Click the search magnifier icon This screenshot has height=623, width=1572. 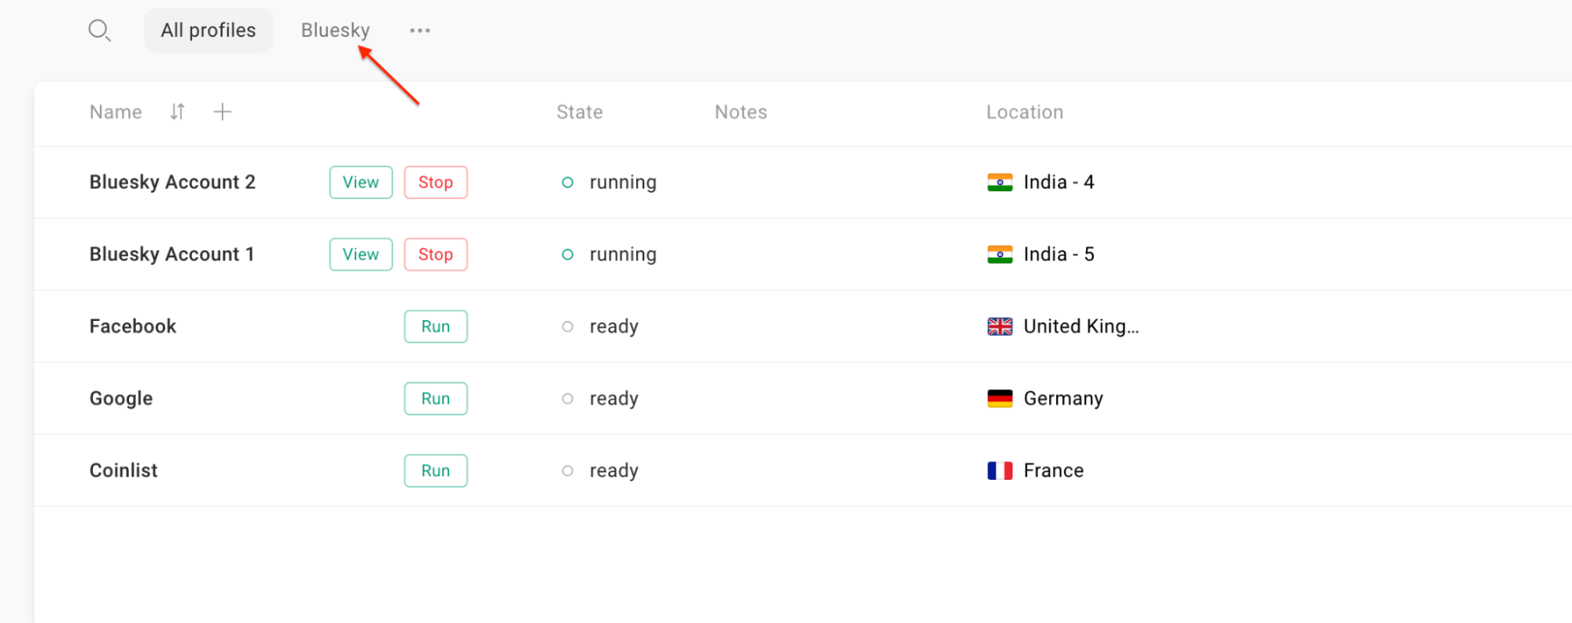[99, 31]
